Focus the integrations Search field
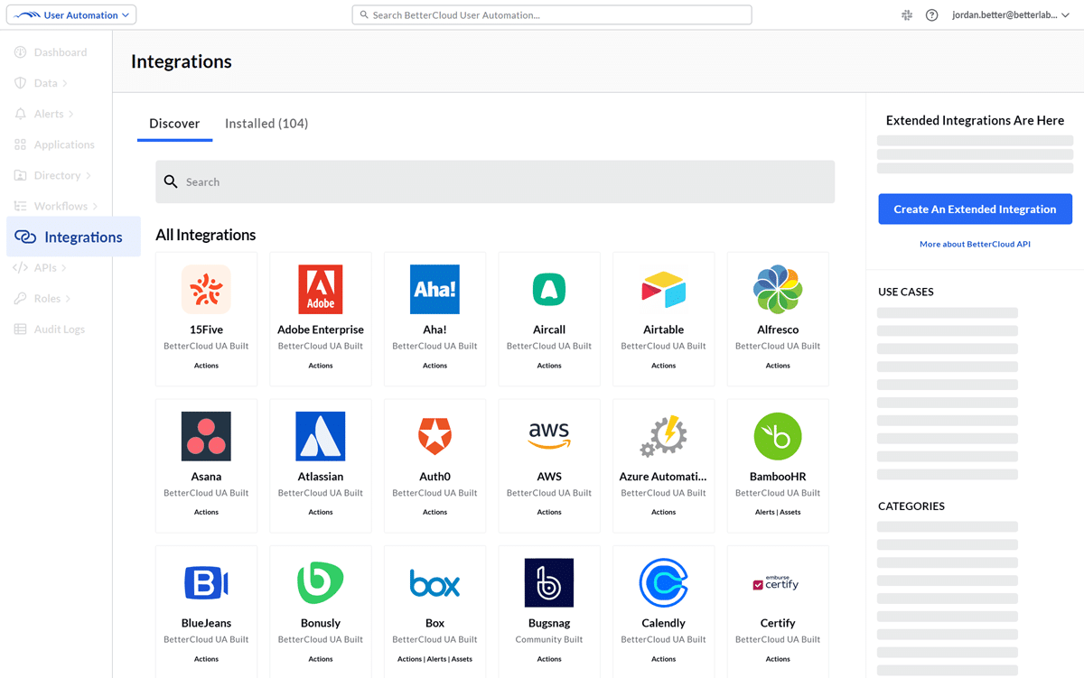Screen dimensions: 1084x678 tap(495, 182)
